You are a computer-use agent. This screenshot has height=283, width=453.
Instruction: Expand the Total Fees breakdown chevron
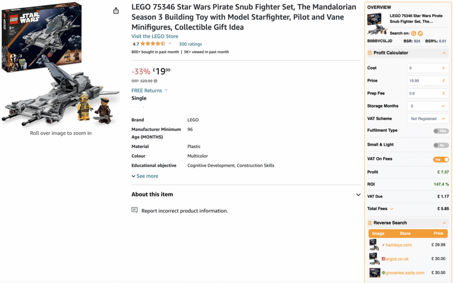coord(392,209)
